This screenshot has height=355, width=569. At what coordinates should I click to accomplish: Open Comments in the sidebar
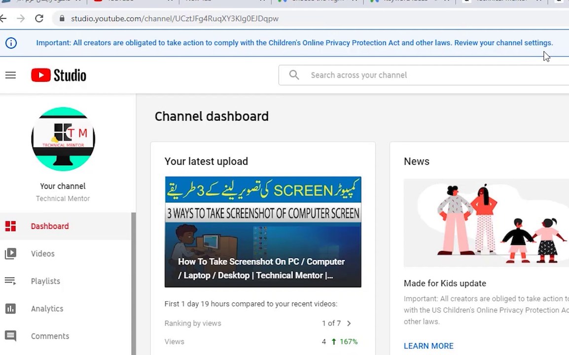click(x=65, y=336)
